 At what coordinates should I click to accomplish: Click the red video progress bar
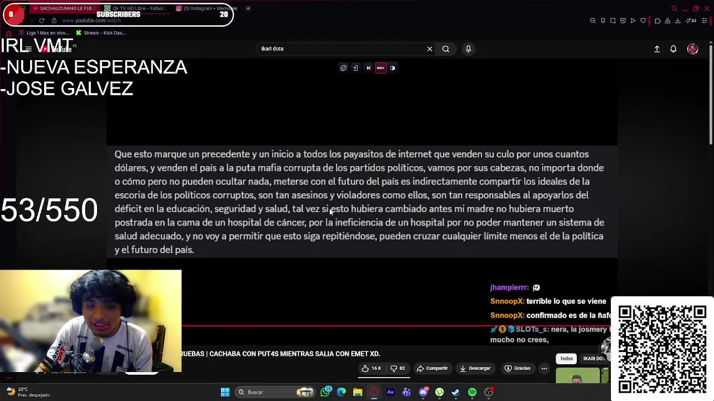[x=396, y=326]
